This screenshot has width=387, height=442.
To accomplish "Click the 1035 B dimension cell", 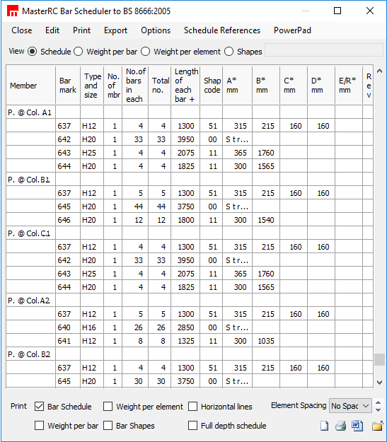I will point(266,341).
